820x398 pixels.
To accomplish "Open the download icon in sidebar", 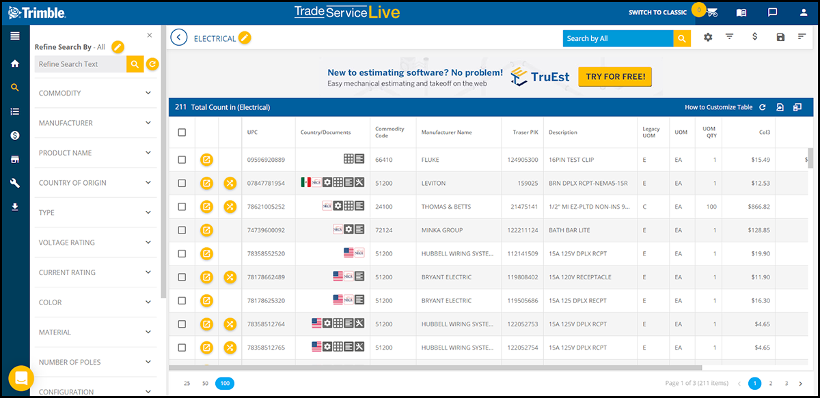I will pyautogui.click(x=14, y=207).
